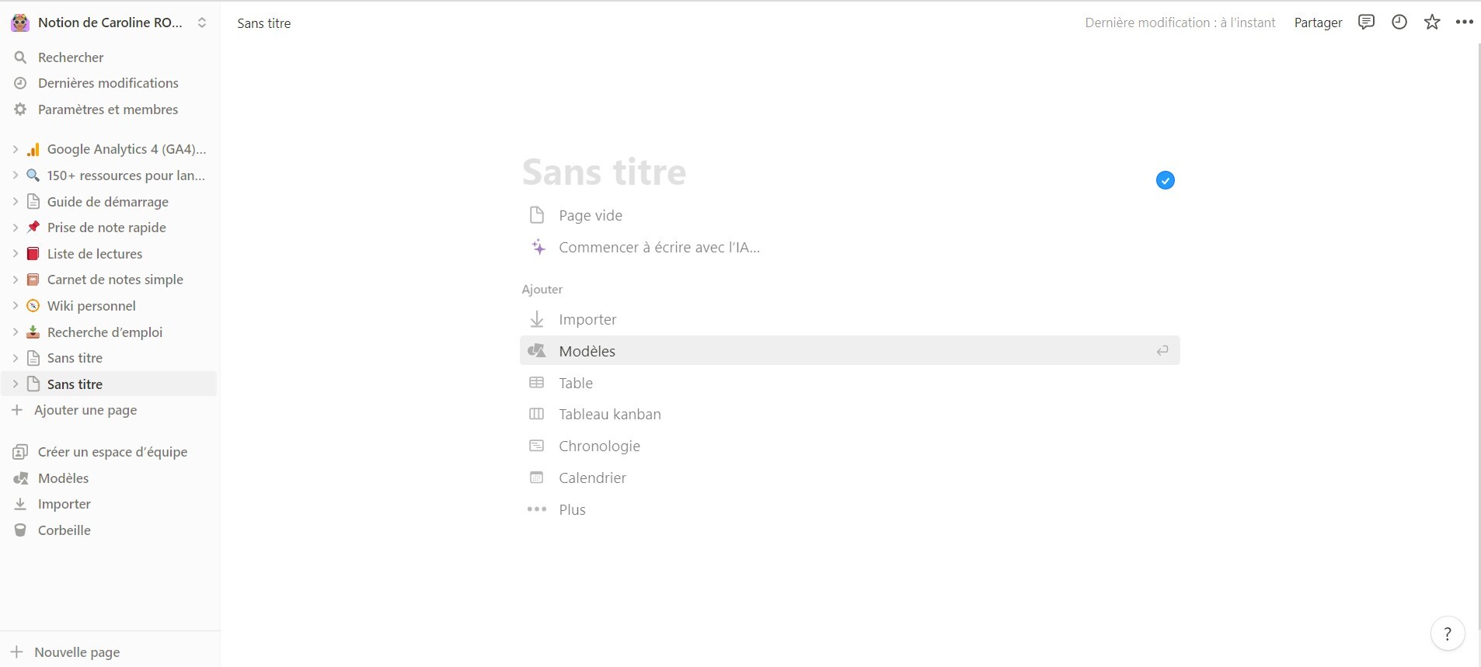Choose the Calendrier view option
This screenshot has height=667, width=1481.
(592, 478)
